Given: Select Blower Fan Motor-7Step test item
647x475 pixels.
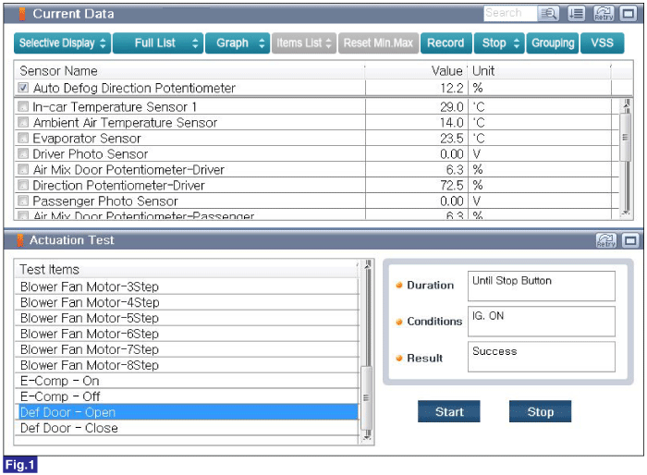Looking at the screenshot, I should (x=187, y=349).
